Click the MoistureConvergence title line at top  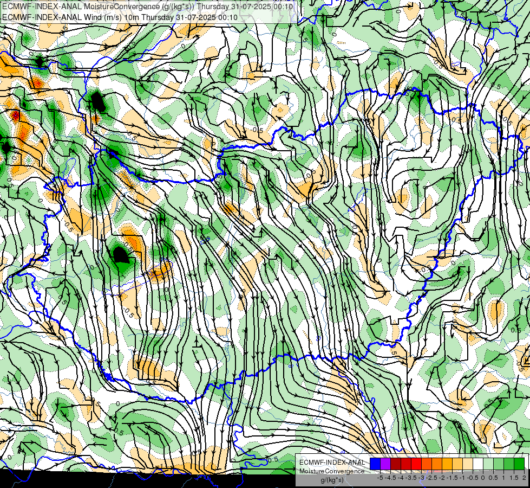pos(148,7)
